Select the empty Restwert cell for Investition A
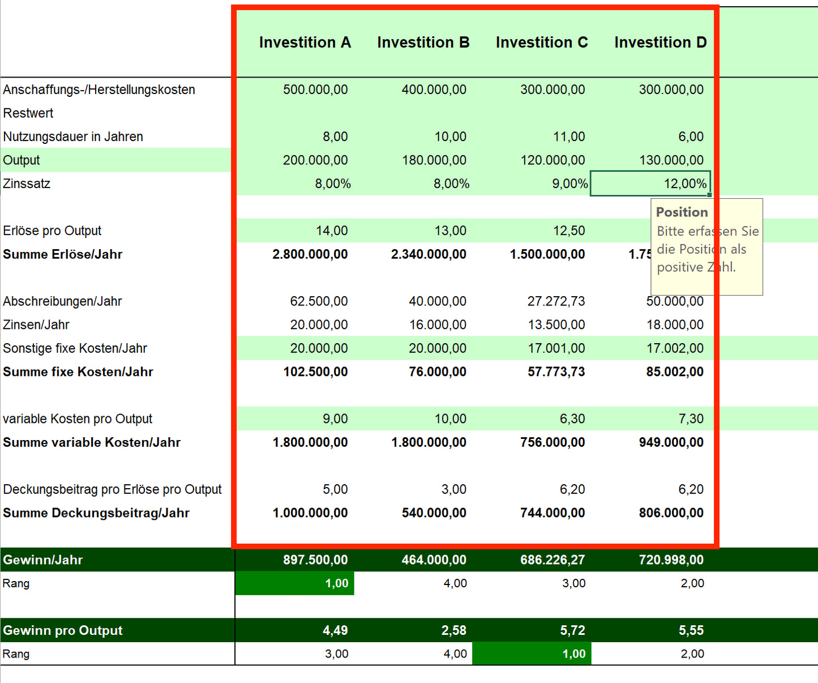This screenshot has width=818, height=683. 294,113
